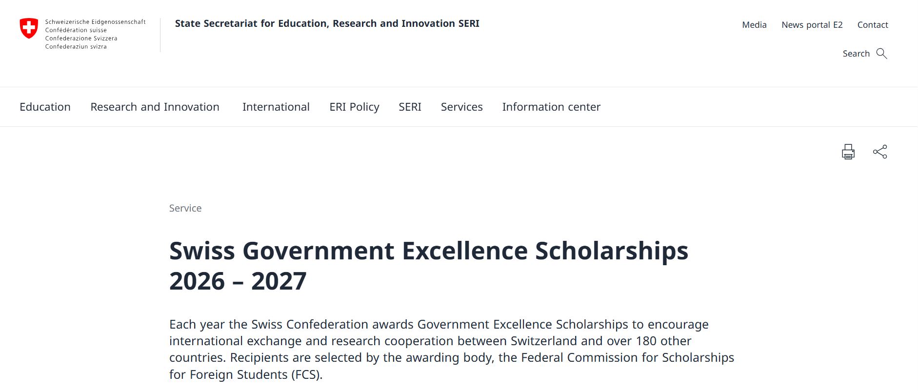Click the Swiss Government Excellence Scholarships heading

pos(428,266)
